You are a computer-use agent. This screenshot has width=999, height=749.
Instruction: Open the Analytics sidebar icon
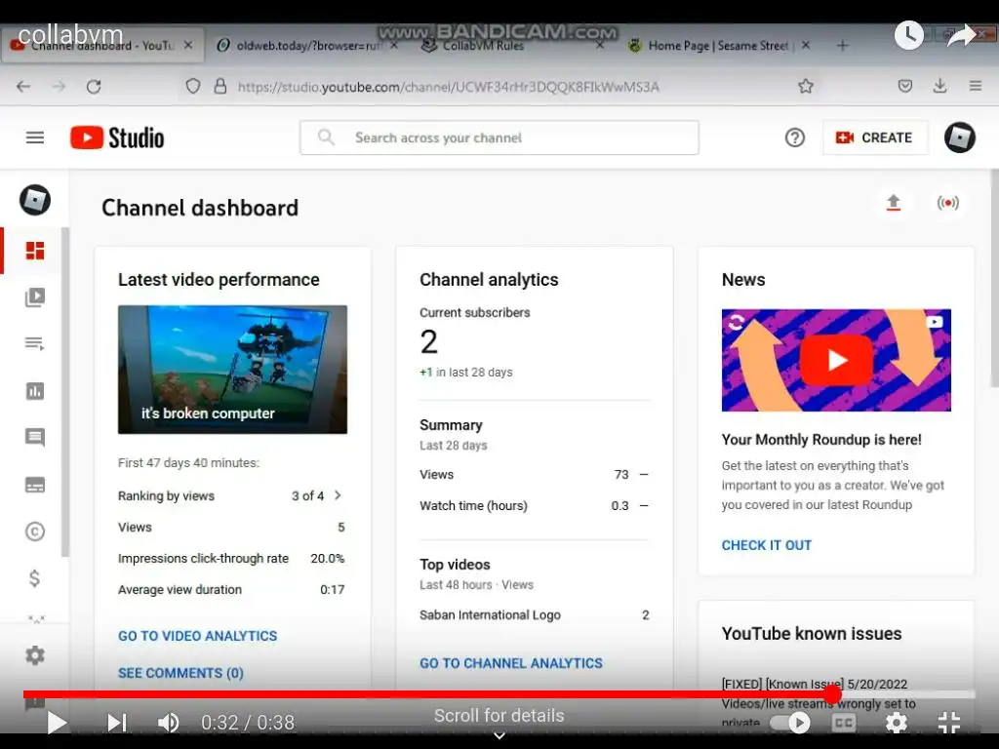click(35, 390)
